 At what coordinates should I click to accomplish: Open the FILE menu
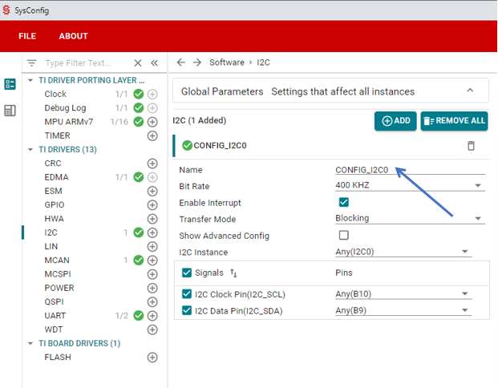click(27, 36)
